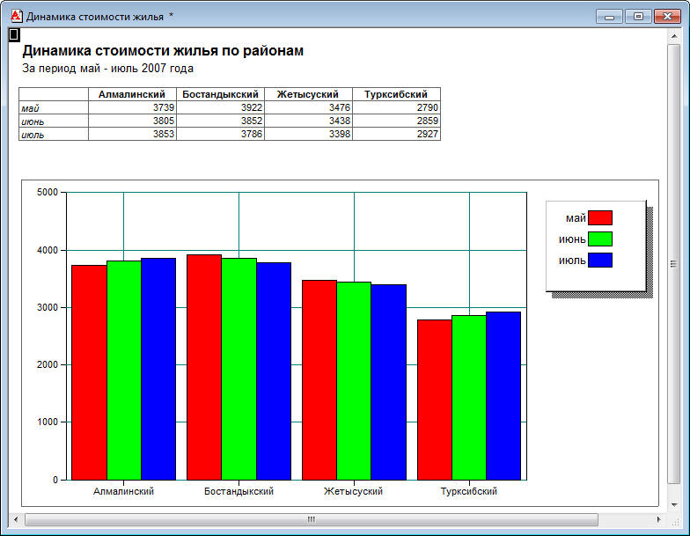Select table cell with value 3922
Image resolution: width=690 pixels, height=536 pixels.
(220, 107)
